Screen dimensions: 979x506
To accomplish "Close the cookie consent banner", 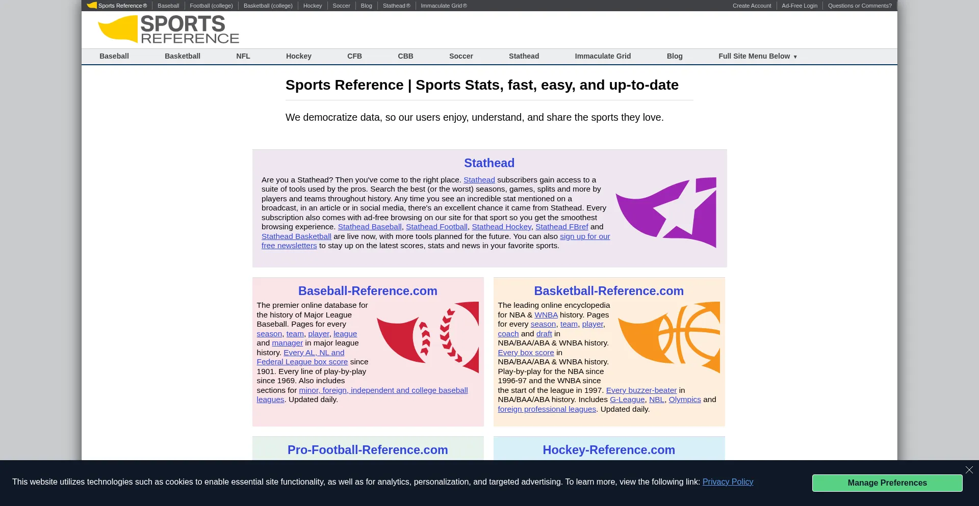I will [969, 470].
